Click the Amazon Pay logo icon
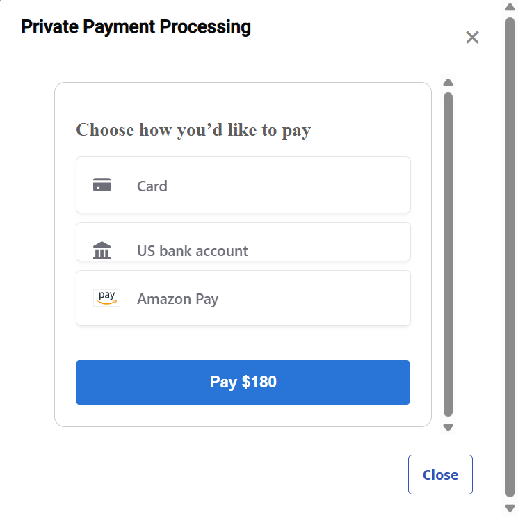518x516 pixels. click(106, 298)
